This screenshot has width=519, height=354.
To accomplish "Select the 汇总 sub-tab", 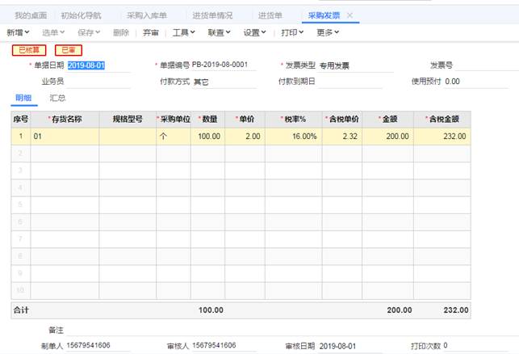I will coord(57,98).
